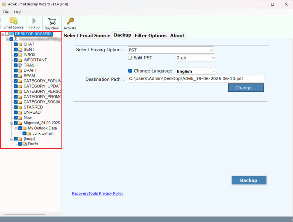Switch to the Filter Options tab
Viewport: 293px width, 222px height.
tap(151, 36)
